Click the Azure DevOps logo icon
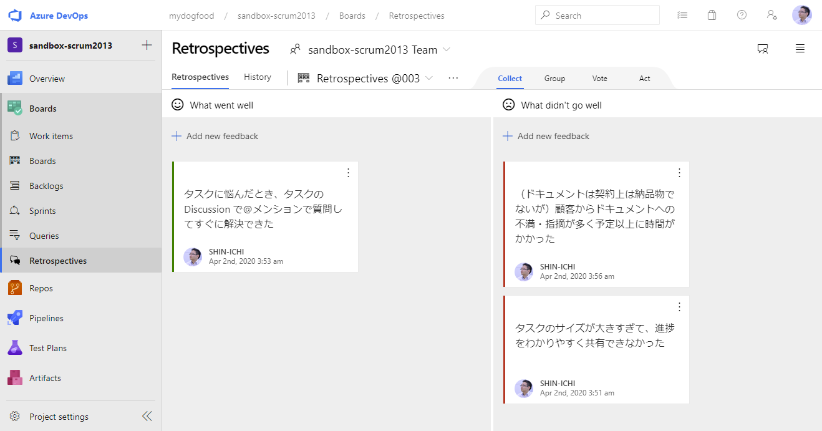The width and height of the screenshot is (822, 431). [14, 14]
